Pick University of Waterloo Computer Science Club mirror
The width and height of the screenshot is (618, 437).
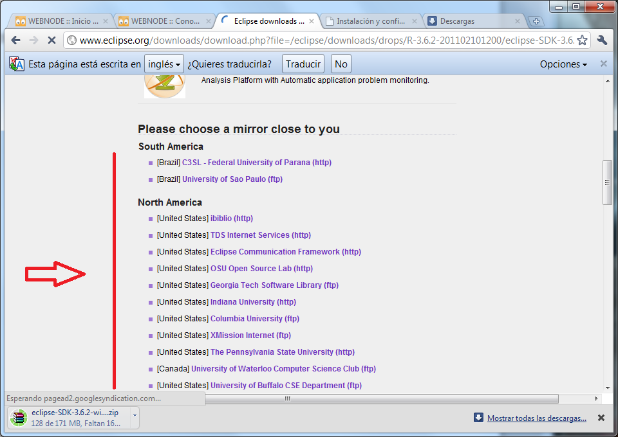[283, 369]
